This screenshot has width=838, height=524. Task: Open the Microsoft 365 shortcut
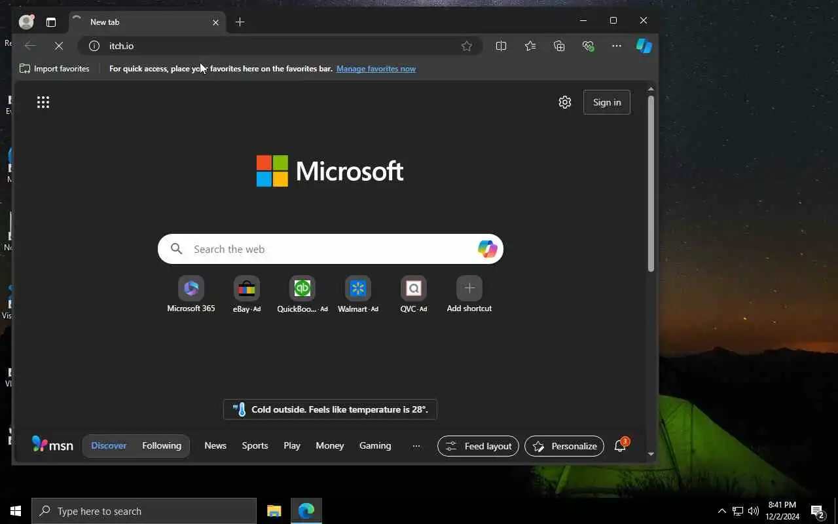[x=191, y=294]
